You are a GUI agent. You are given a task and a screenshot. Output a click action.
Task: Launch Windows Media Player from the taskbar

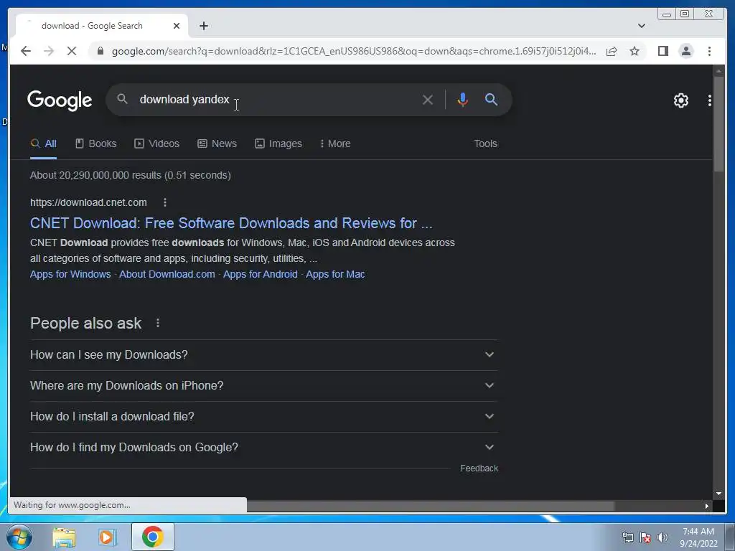click(x=107, y=537)
